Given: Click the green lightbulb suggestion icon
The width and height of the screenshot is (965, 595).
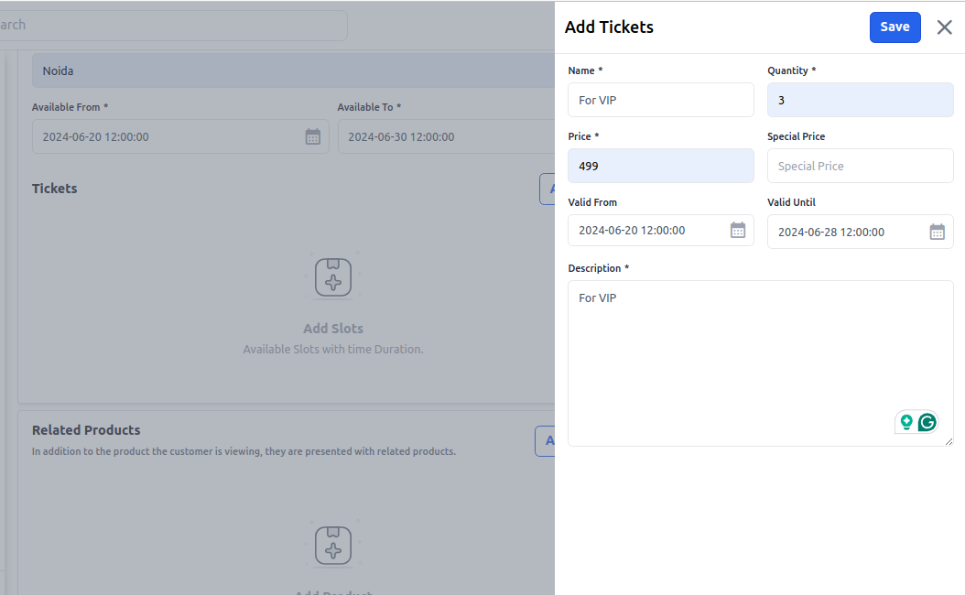Looking at the screenshot, I should coord(906,422).
